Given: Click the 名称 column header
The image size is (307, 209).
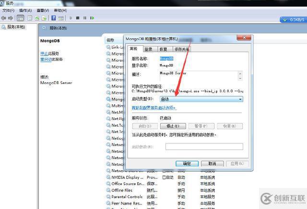Looking at the screenshot, I should pos(110,40).
